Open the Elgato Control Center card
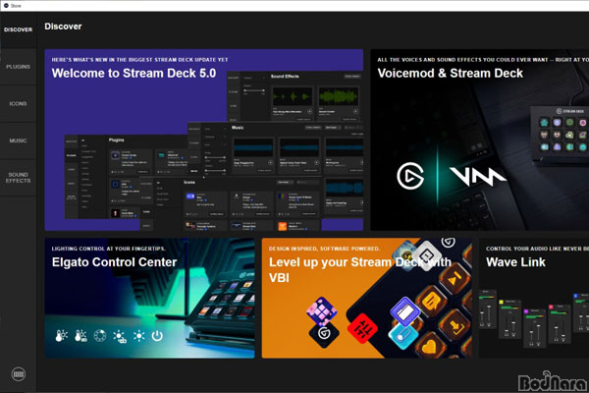The width and height of the screenshot is (589, 393). point(149,298)
